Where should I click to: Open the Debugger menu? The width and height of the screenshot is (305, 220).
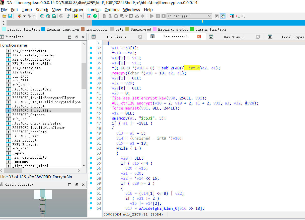click(x=74, y=10)
